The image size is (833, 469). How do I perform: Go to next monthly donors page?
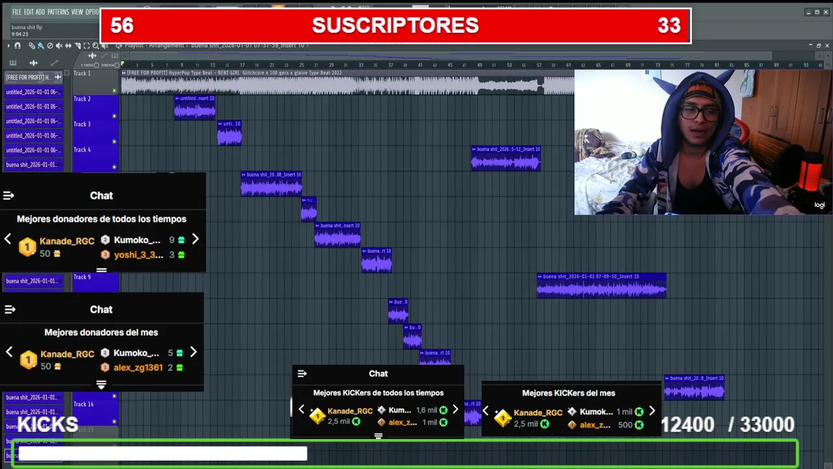pyautogui.click(x=193, y=352)
